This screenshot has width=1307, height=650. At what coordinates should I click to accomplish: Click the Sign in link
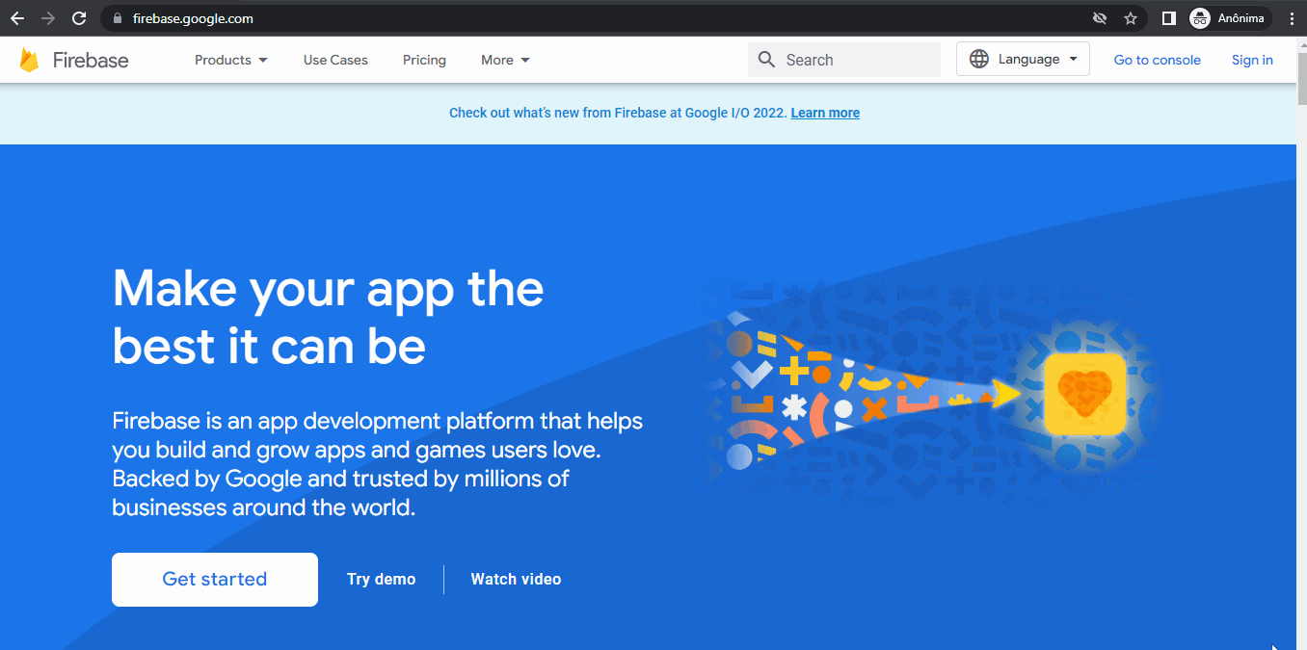point(1252,60)
